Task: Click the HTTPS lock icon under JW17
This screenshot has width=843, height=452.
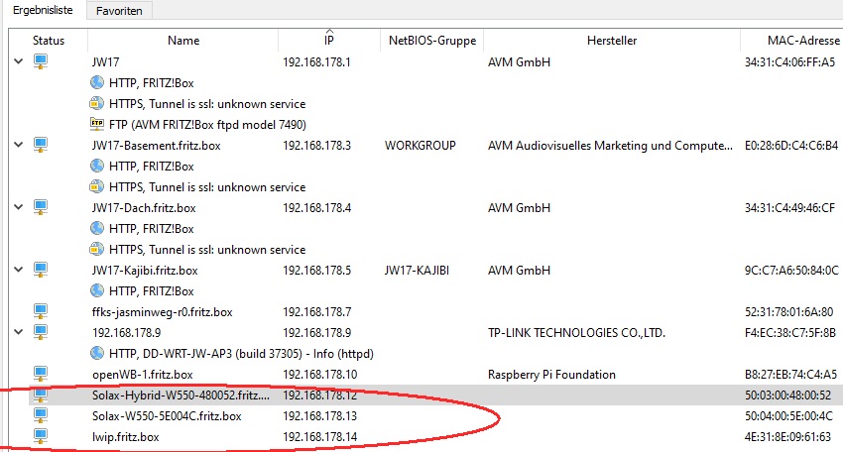Action: (x=97, y=103)
